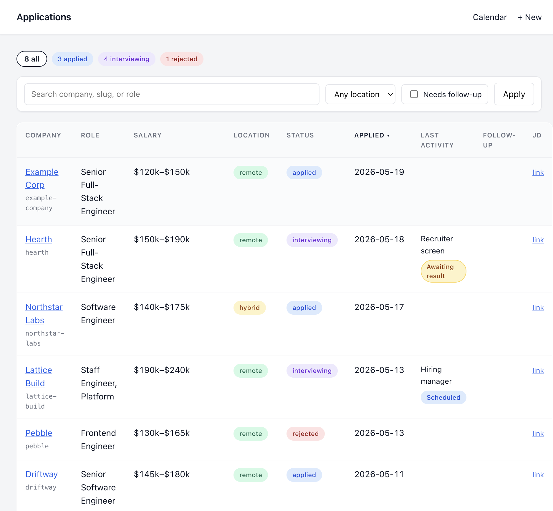Click the Follow-up column header
This screenshot has height=511, width=553.
tap(499, 140)
